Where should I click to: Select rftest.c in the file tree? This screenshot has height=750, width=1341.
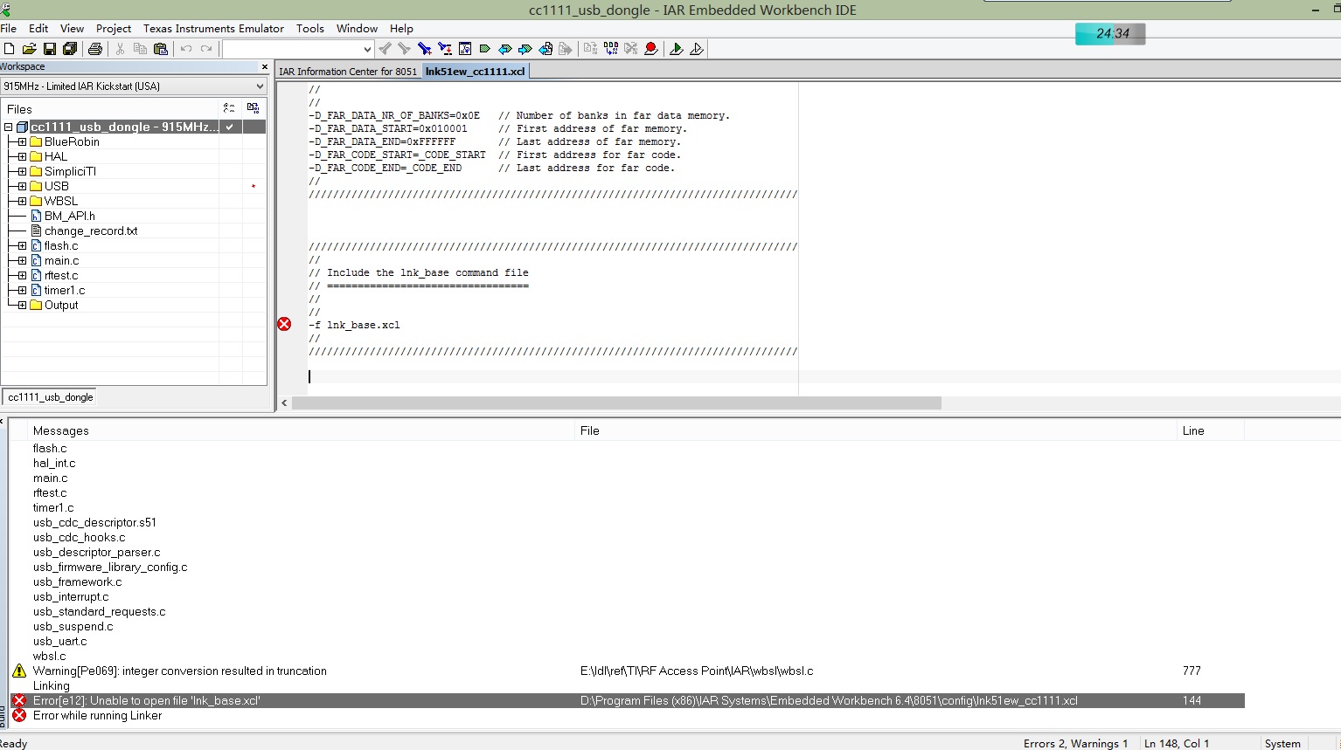point(61,275)
